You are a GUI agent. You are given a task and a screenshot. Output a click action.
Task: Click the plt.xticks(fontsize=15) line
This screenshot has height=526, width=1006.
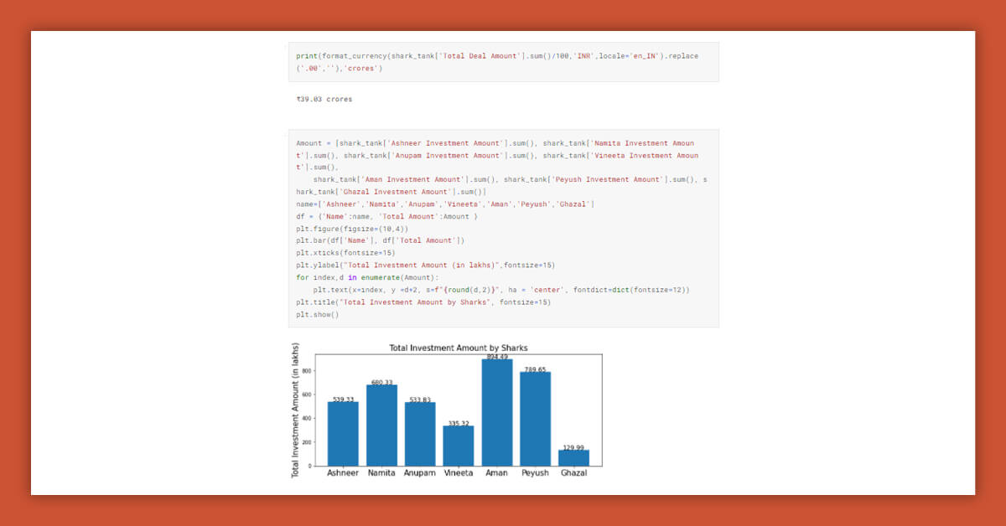click(345, 252)
